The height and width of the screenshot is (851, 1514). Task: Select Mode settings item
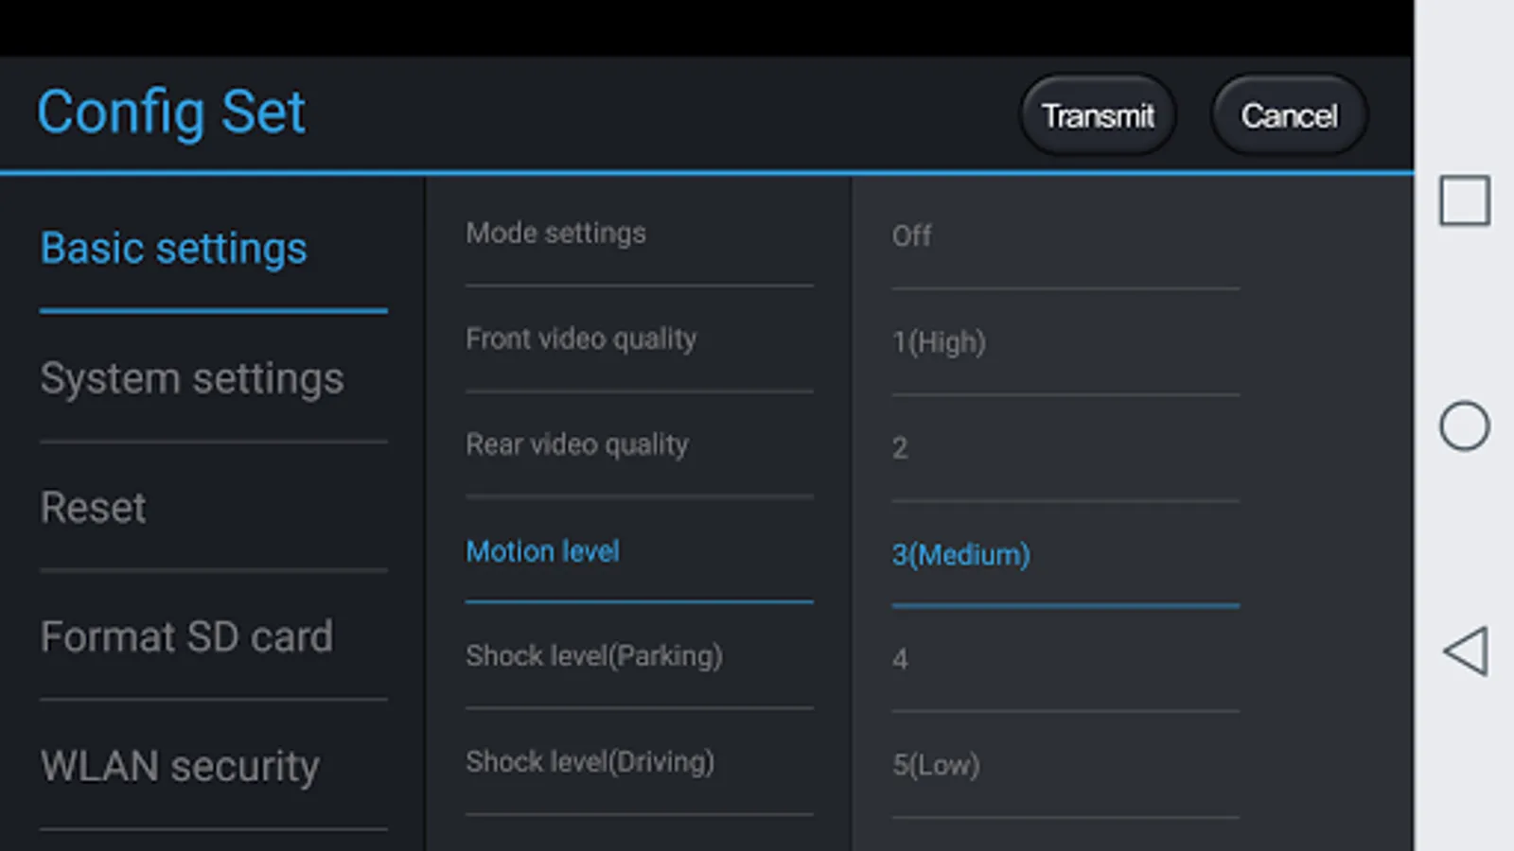click(x=556, y=234)
